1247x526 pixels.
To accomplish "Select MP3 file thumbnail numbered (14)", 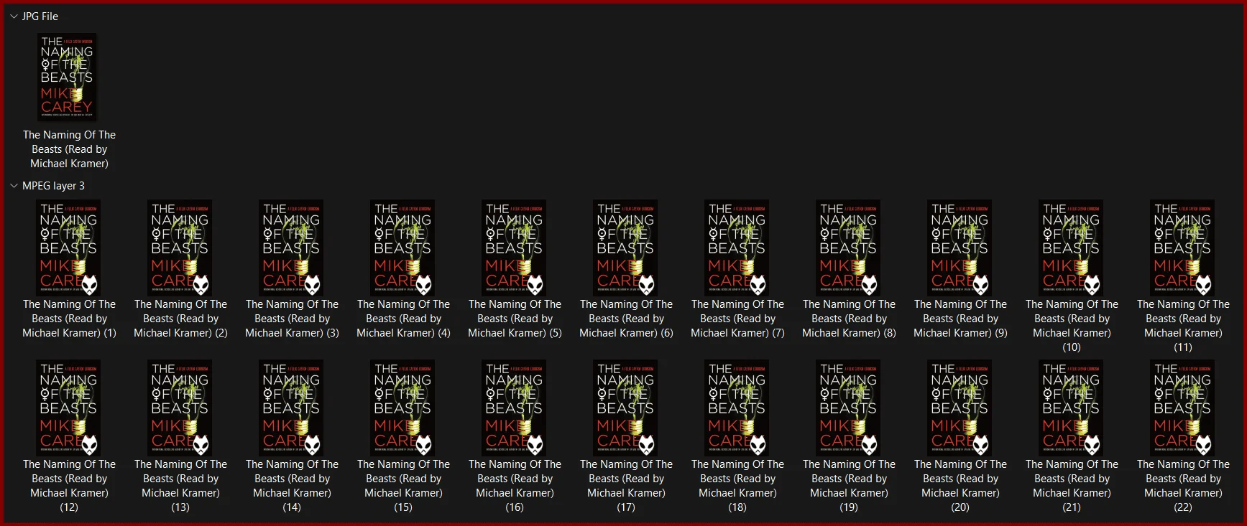I will pyautogui.click(x=291, y=408).
